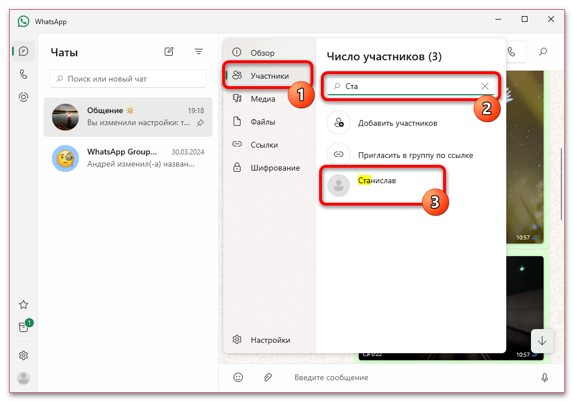
Task: Jump to the latest message with the down arrow
Action: (542, 341)
